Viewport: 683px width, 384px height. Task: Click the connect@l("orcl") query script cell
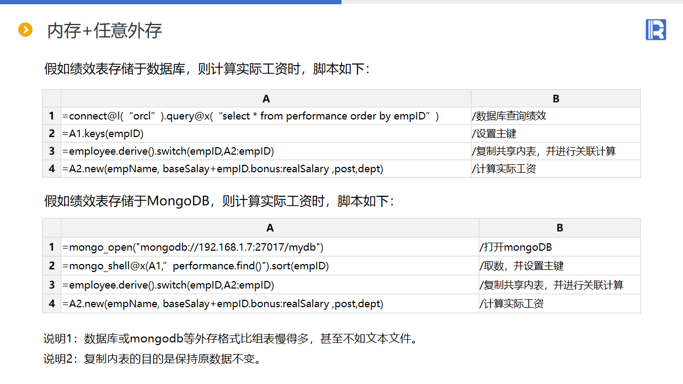pos(251,116)
